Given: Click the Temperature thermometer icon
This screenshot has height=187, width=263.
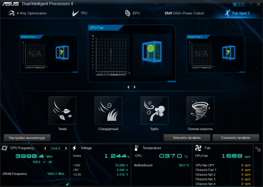Looking at the screenshot, I should pos(136,148).
